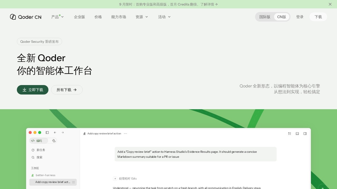This screenshot has width=337, height=189.
Task: Open the Qoder Security 重磅发布 badge
Action: pyautogui.click(x=39, y=41)
